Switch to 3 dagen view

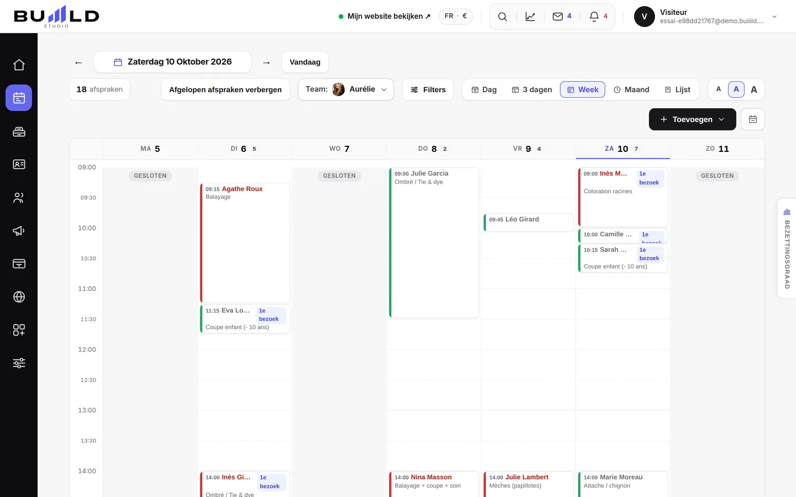pyautogui.click(x=532, y=89)
